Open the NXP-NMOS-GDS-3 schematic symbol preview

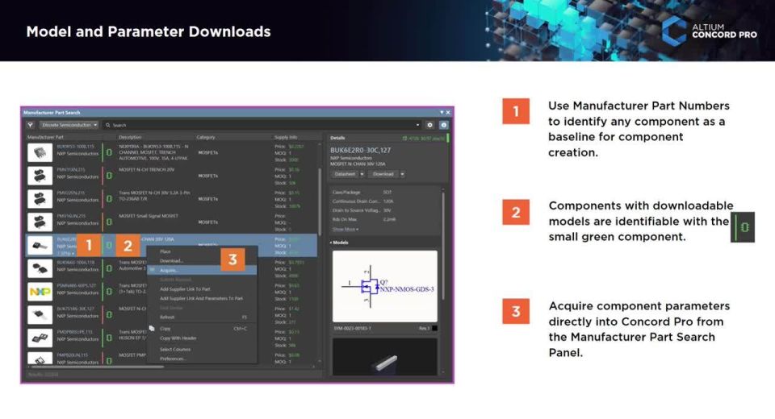pos(385,286)
